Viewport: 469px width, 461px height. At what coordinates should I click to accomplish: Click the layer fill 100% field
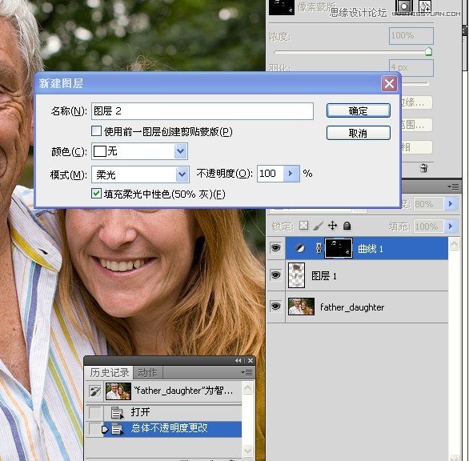point(428,226)
